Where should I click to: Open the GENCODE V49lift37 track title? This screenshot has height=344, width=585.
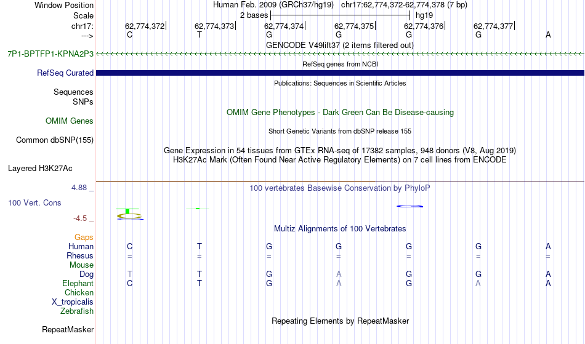coord(339,45)
